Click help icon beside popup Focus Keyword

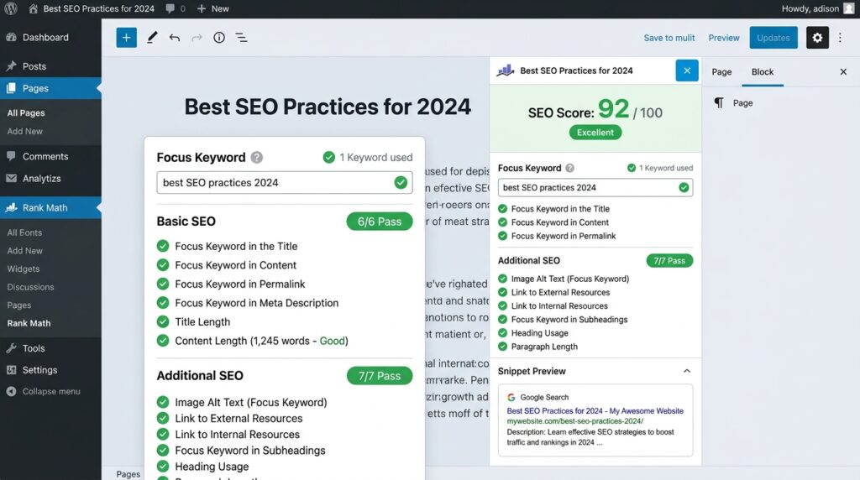point(257,158)
